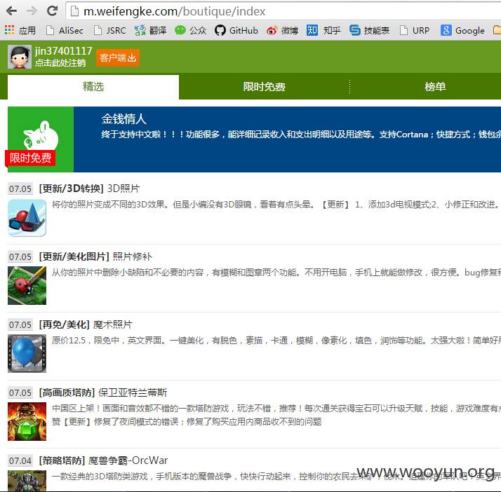This screenshot has height=492, width=501.
Task: Open the AliSec bookmark
Action: (65, 30)
